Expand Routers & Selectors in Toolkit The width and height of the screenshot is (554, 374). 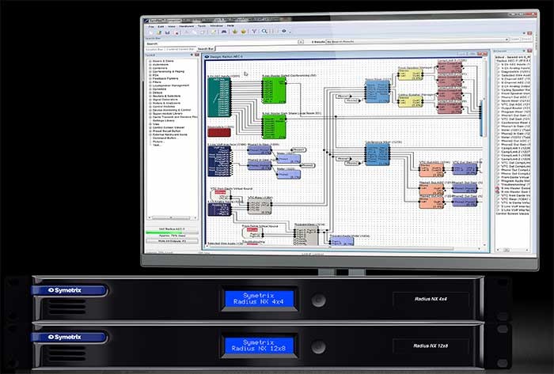150,96
